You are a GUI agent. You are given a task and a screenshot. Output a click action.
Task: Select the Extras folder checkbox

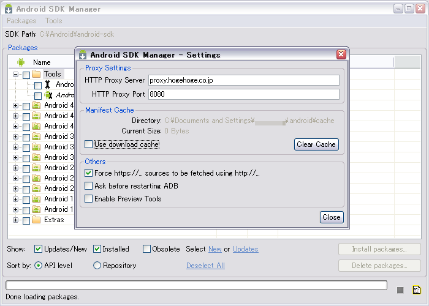tap(26, 220)
